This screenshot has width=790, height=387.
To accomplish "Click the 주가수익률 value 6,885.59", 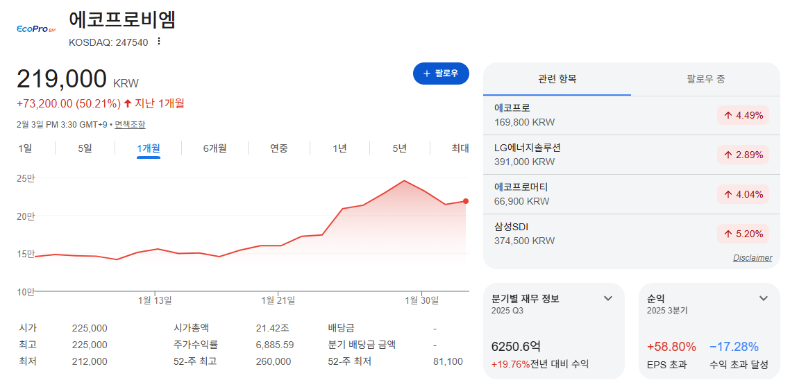I will pos(275,345).
